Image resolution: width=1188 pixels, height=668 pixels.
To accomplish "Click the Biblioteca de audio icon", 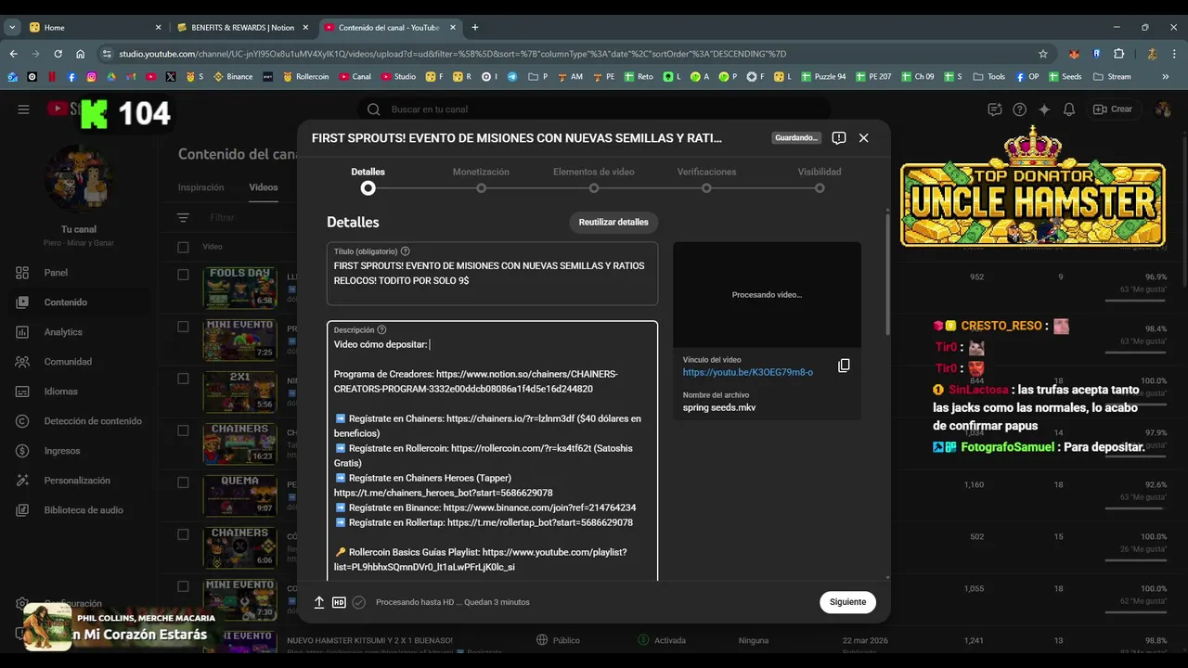I will pyautogui.click(x=22, y=510).
